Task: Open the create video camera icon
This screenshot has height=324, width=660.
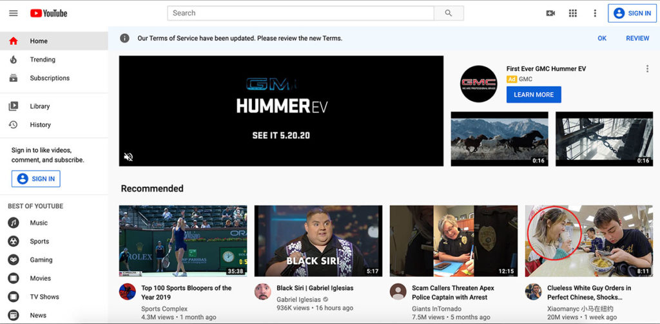Action: coord(550,13)
